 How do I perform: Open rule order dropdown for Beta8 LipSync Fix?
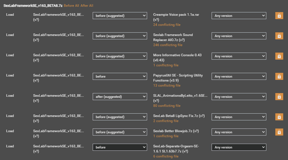click(x=120, y=117)
